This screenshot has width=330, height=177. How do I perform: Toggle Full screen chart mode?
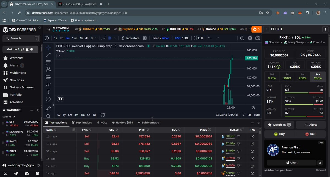(198, 38)
